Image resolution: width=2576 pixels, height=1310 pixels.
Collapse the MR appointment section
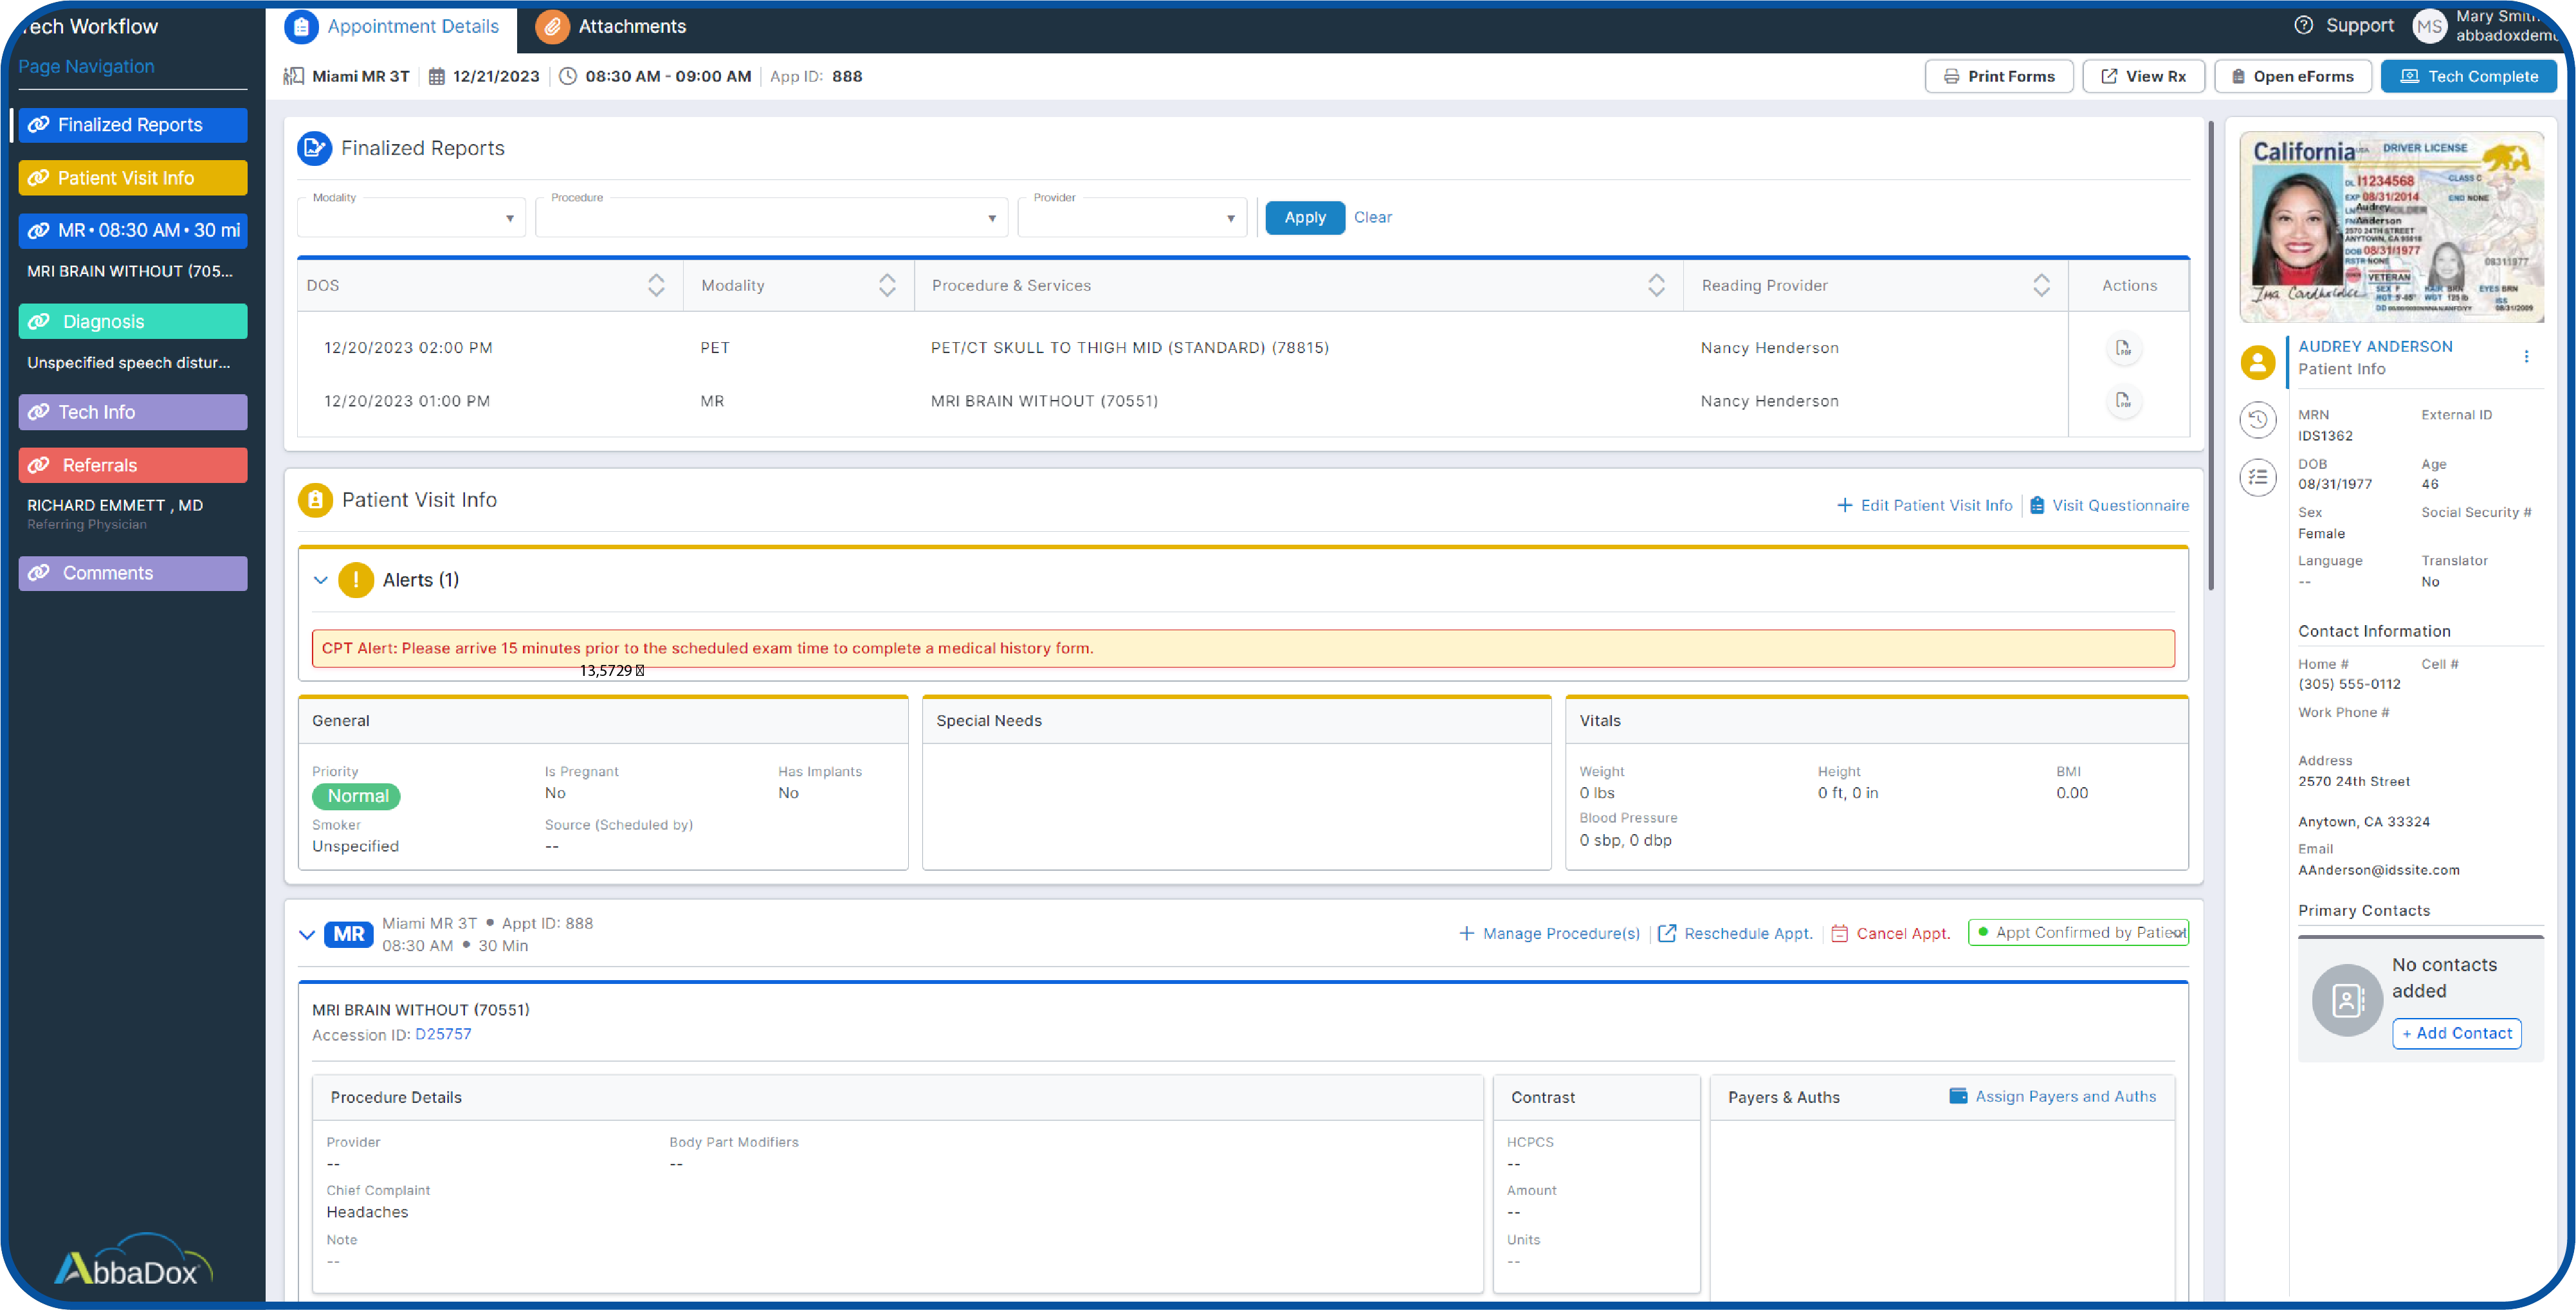(307, 934)
